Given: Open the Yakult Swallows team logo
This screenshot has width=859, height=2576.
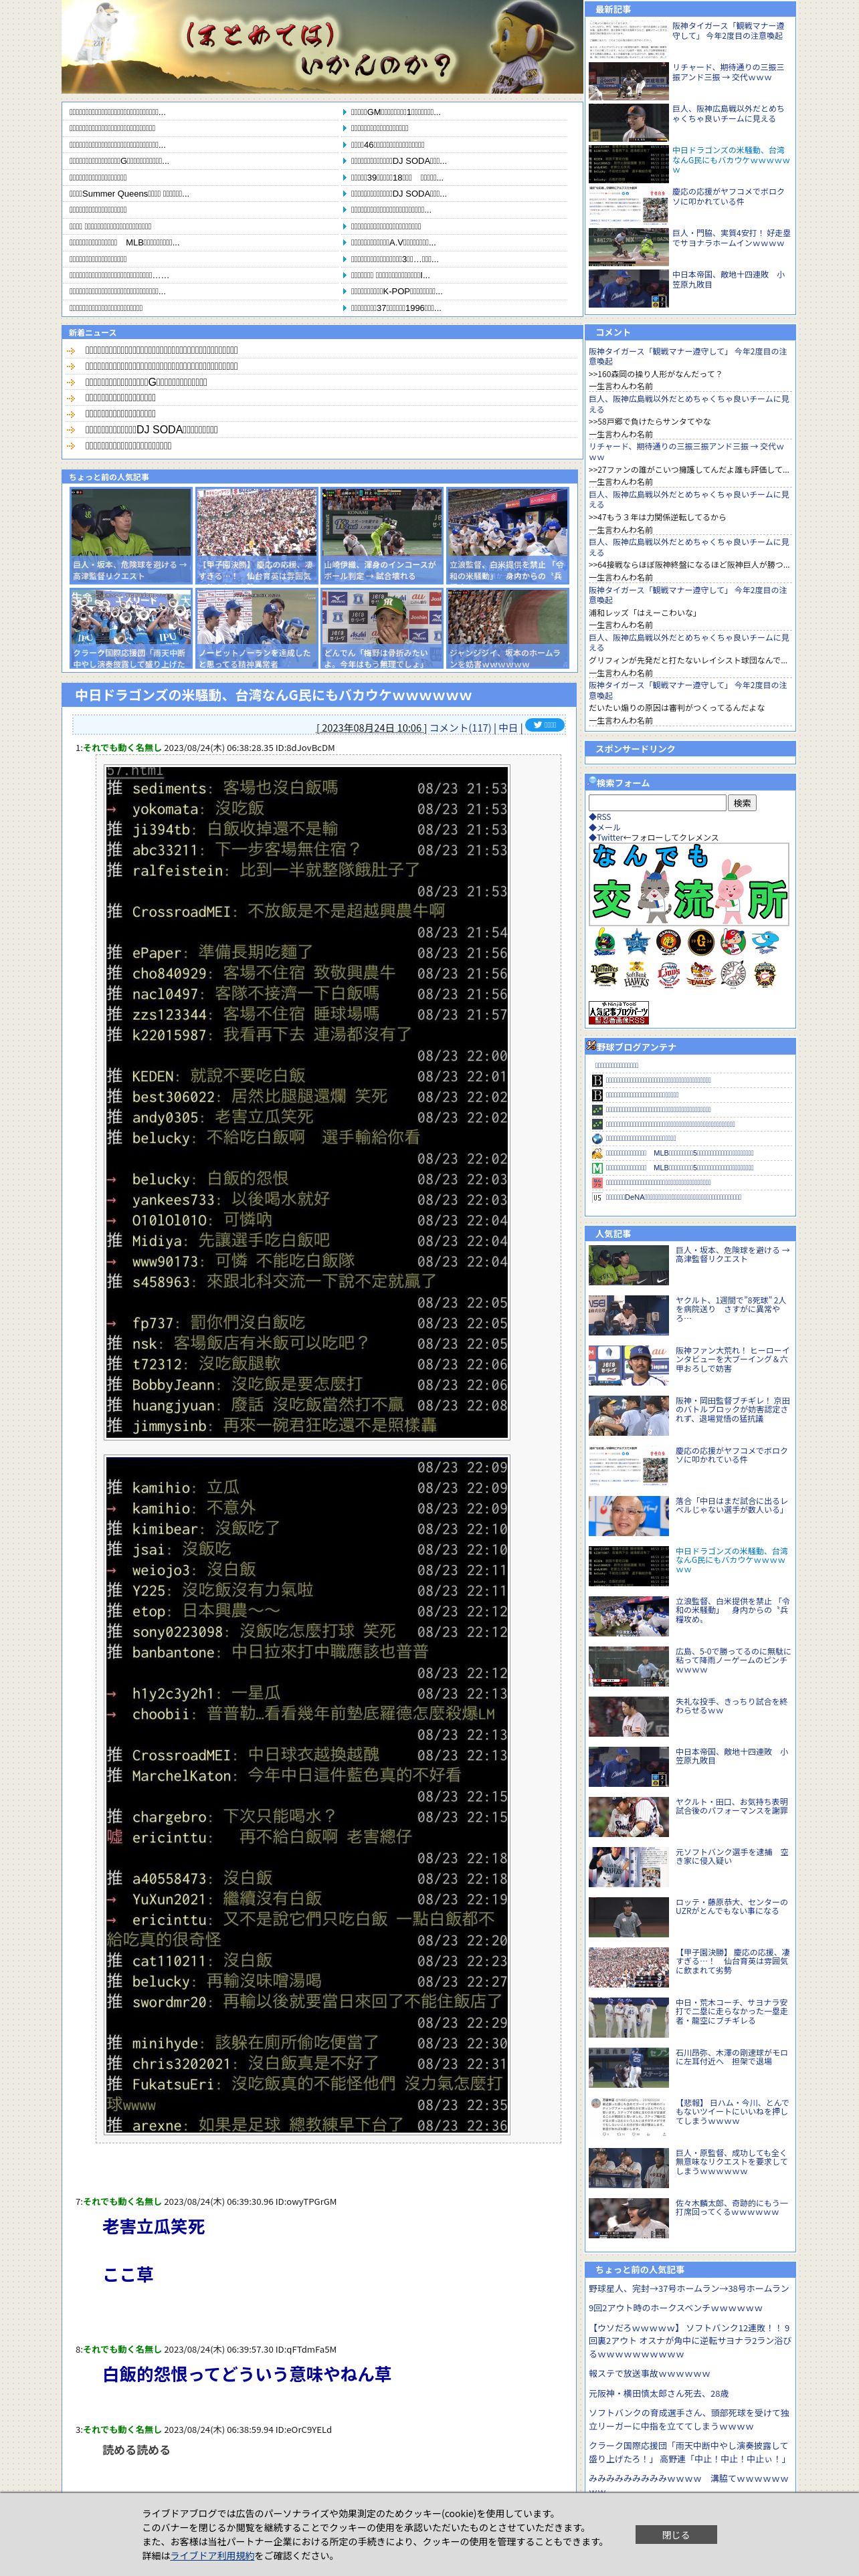Looking at the screenshot, I should (x=605, y=941).
